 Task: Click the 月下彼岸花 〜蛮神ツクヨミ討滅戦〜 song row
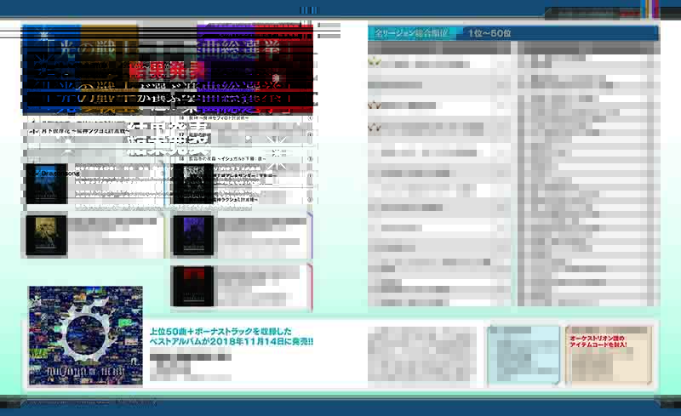pyautogui.click(x=78, y=130)
